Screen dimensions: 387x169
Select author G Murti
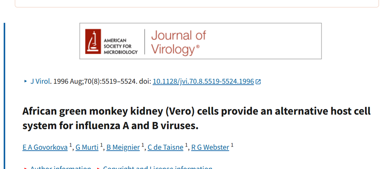(x=87, y=147)
